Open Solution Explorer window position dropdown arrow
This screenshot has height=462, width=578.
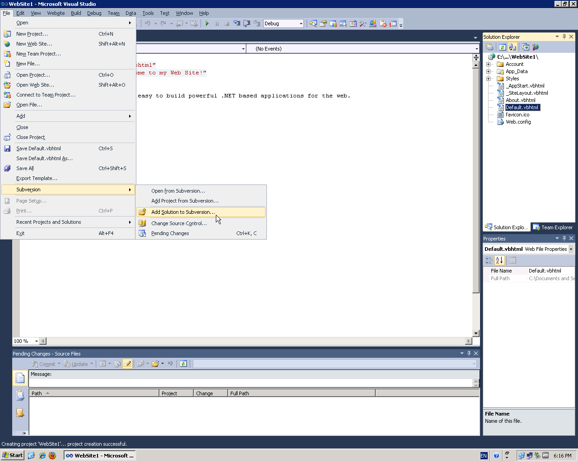557,37
